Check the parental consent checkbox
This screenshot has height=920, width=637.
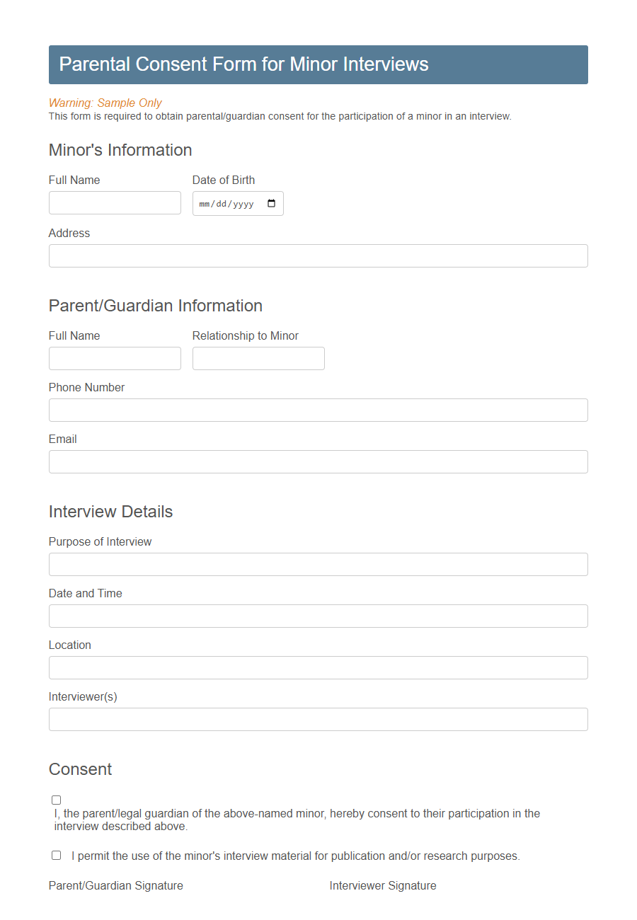click(x=56, y=800)
